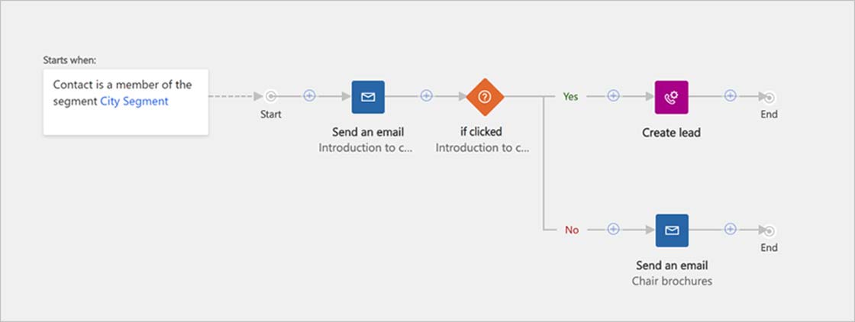Click the Create lead label text
The image size is (855, 322).
pos(671,133)
